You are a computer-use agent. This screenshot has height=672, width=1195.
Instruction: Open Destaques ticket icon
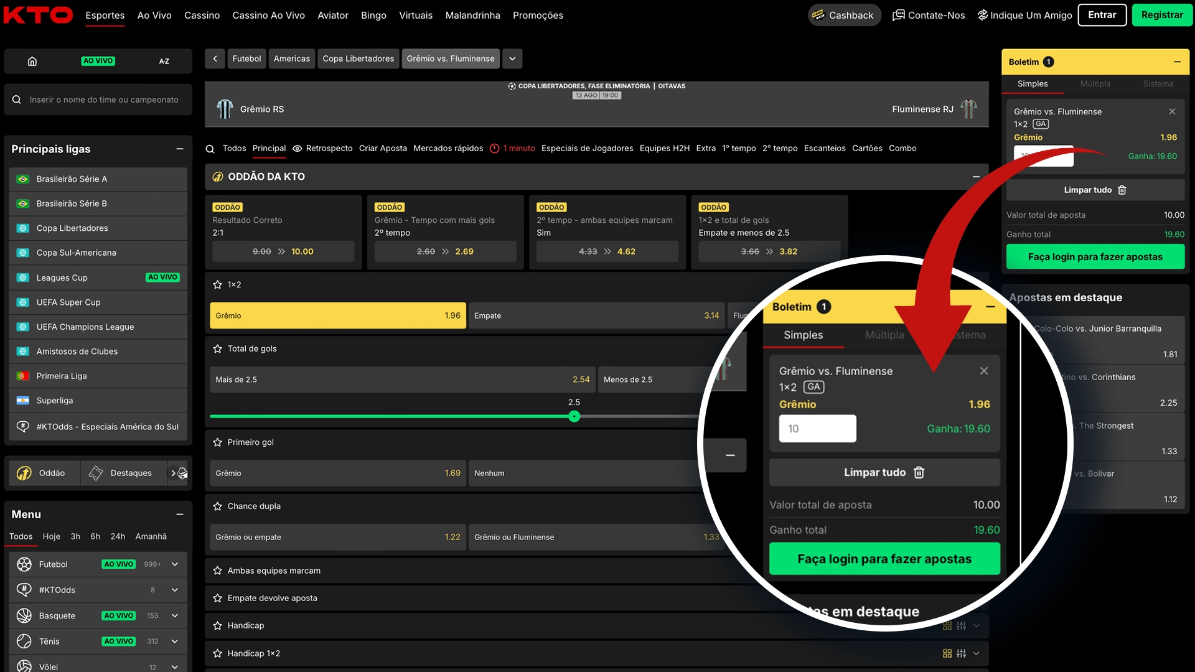coord(96,473)
